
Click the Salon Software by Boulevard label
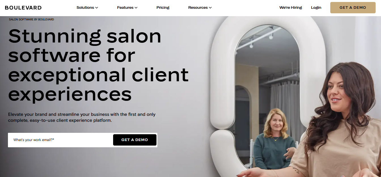(x=31, y=20)
